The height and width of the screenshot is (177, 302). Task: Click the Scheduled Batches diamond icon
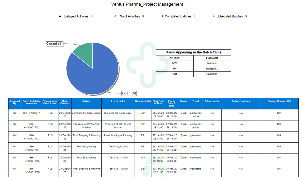pos(214,16)
